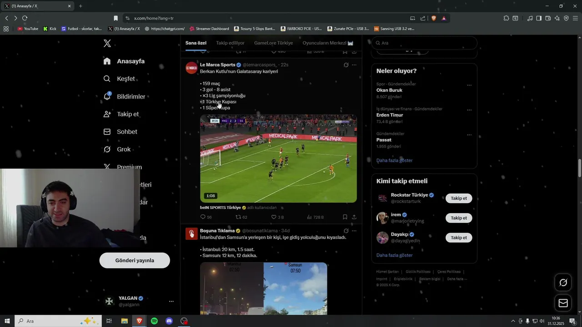Go to Takip et in sidebar
This screenshot has height=327, width=582.
tap(121, 114)
